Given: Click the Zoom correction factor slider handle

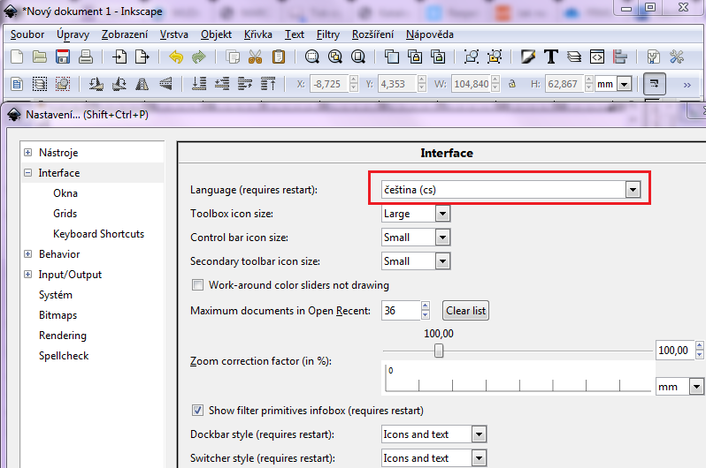Looking at the screenshot, I should click(x=438, y=351).
